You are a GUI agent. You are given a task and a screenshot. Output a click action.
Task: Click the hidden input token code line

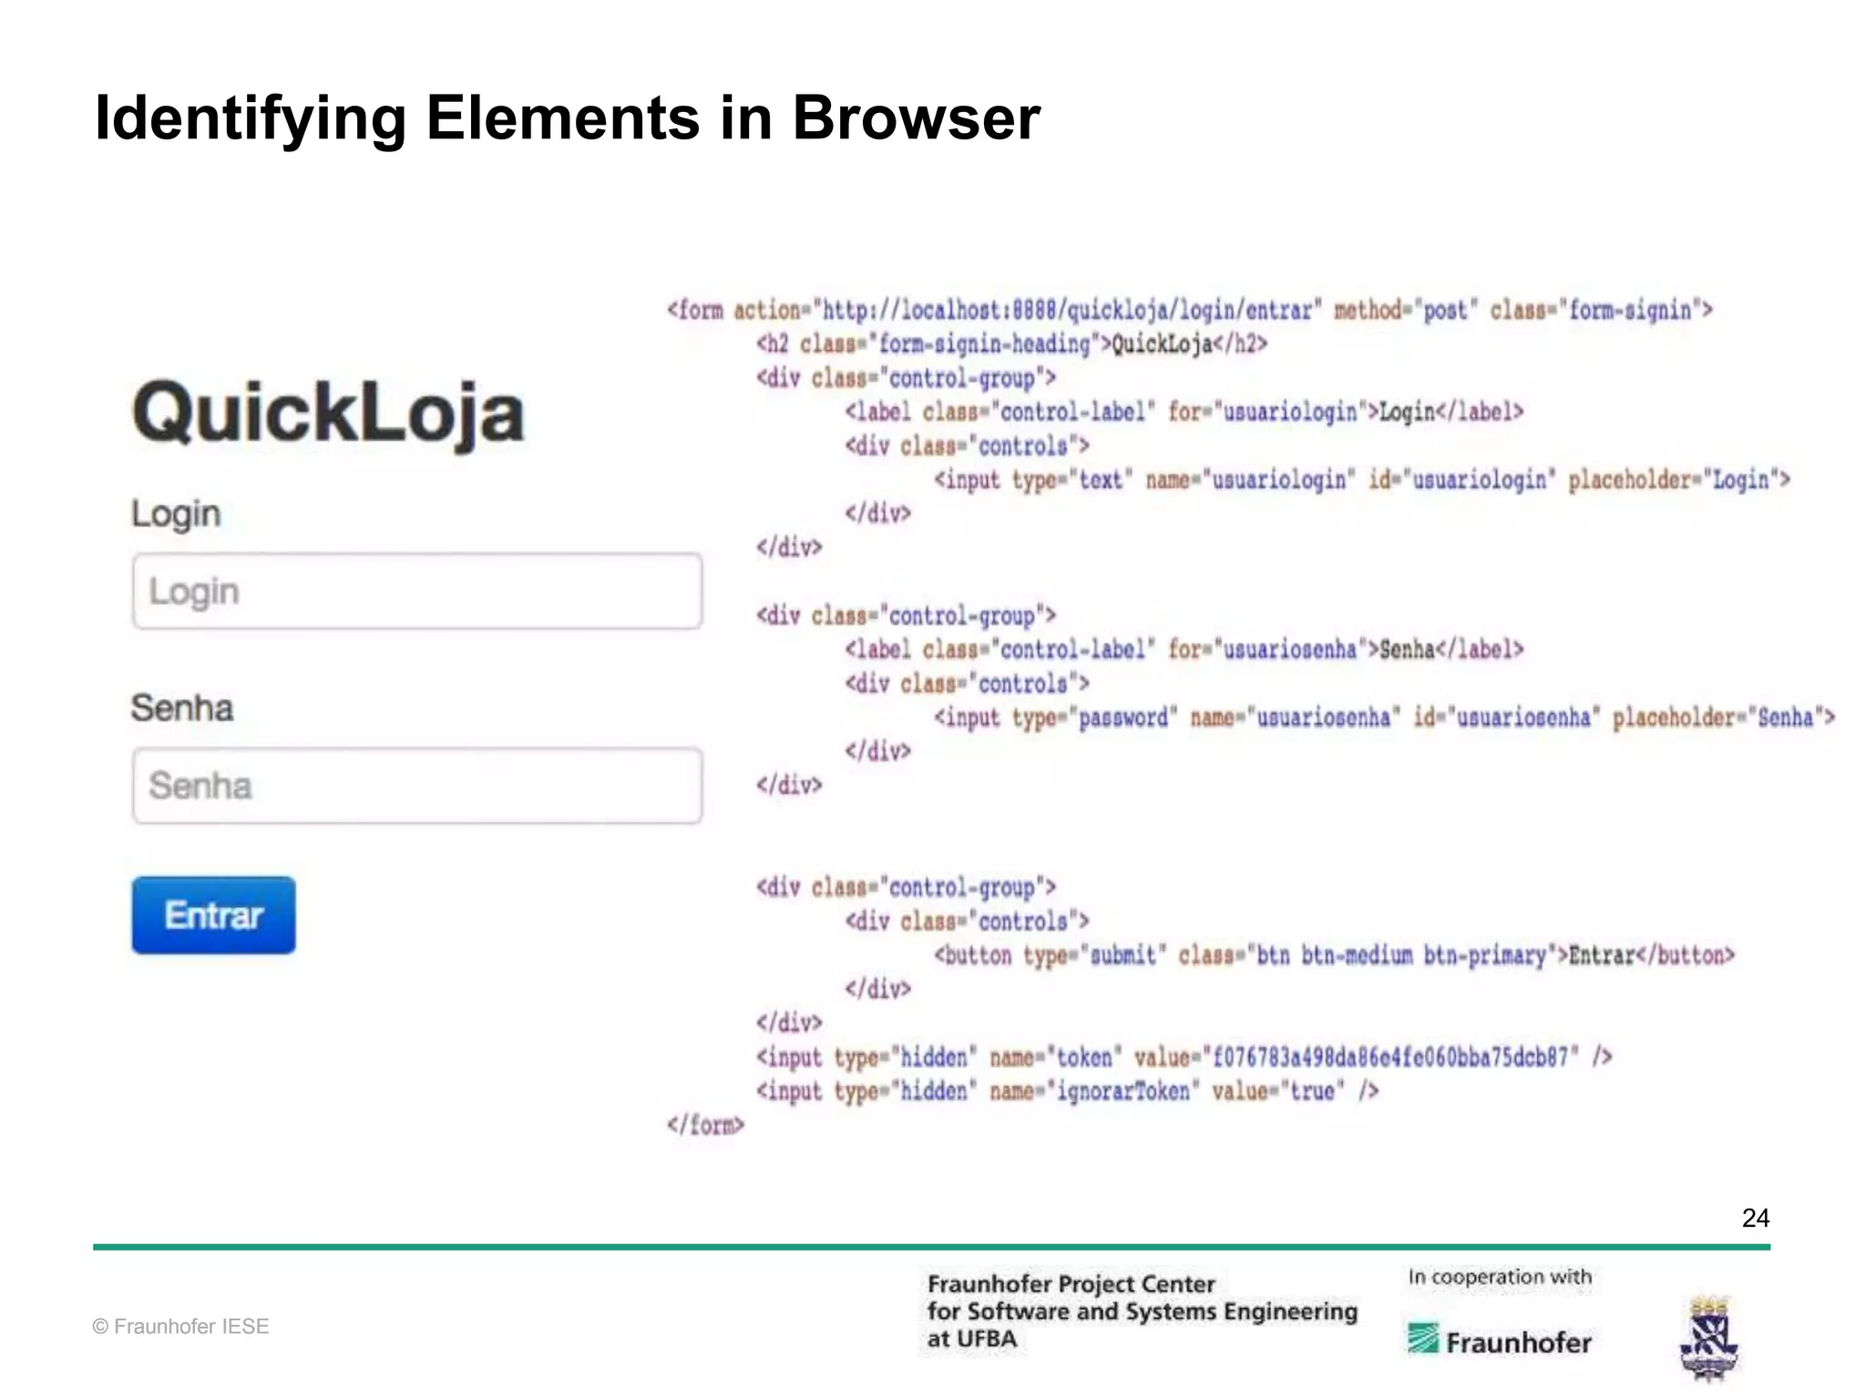click(x=1184, y=1057)
